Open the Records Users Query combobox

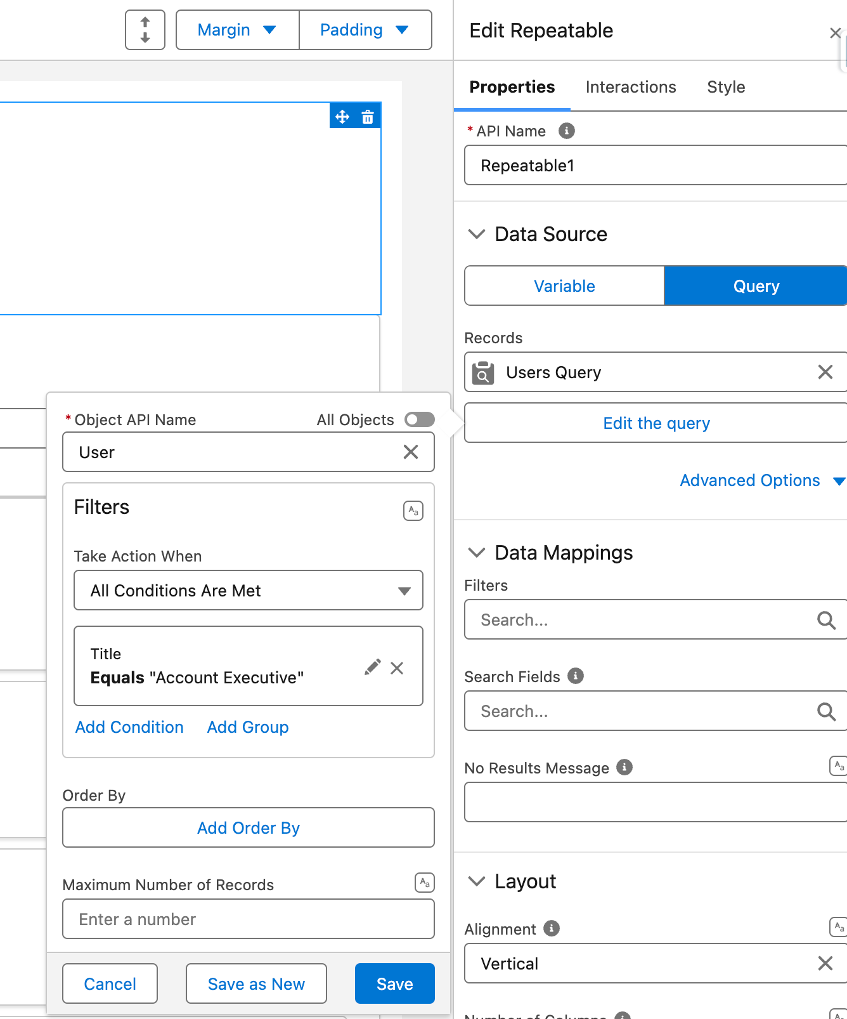656,372
